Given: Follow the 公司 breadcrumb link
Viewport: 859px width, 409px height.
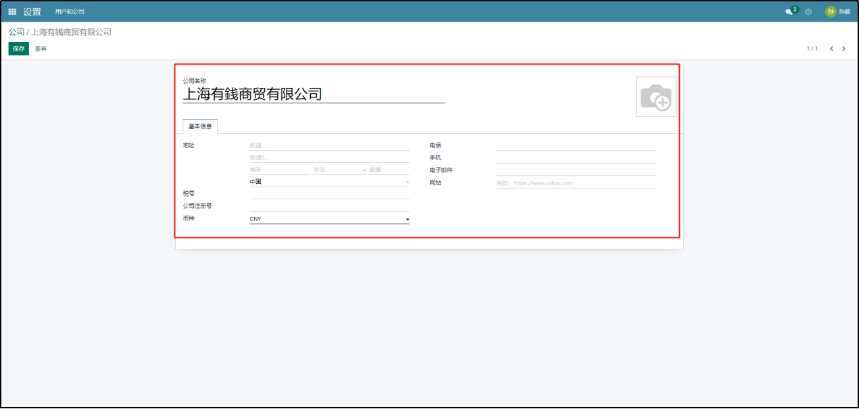Looking at the screenshot, I should 16,32.
